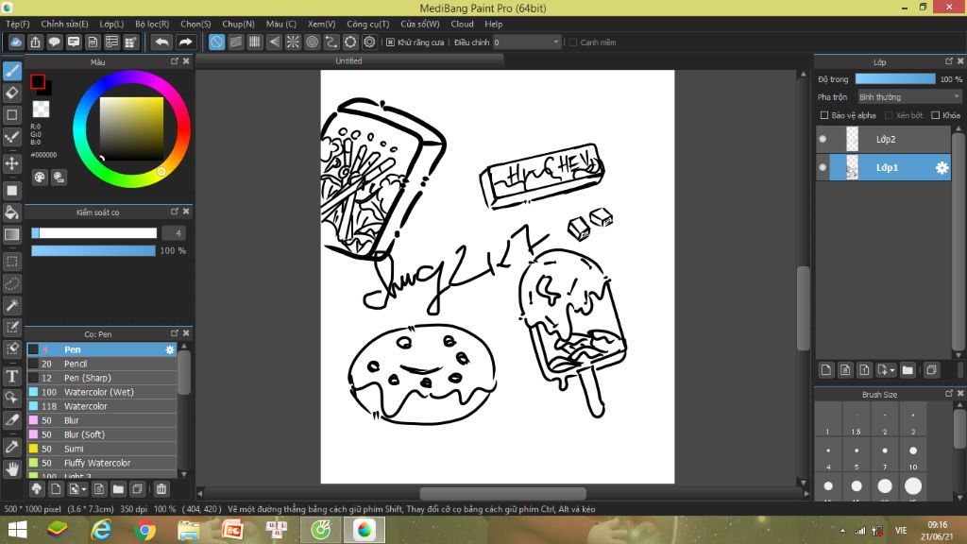Click the Redo arrow in toolbar
The height and width of the screenshot is (544, 967).
[x=185, y=42]
